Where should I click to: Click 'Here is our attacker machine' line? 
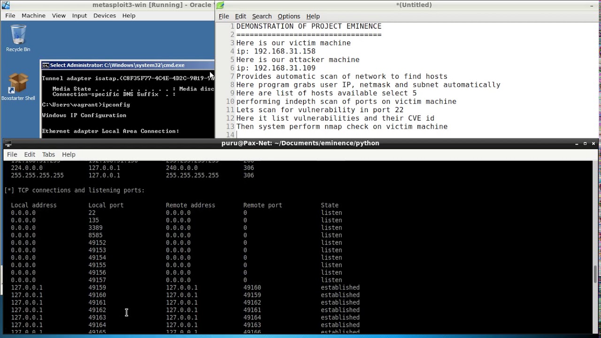298,60
